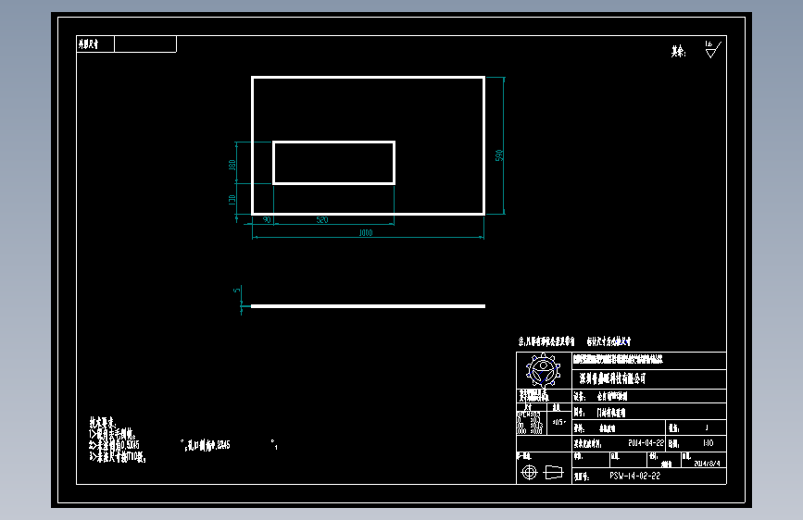
Task: Click the empty cell beside the top-left label
Action: pyautogui.click(x=145, y=44)
